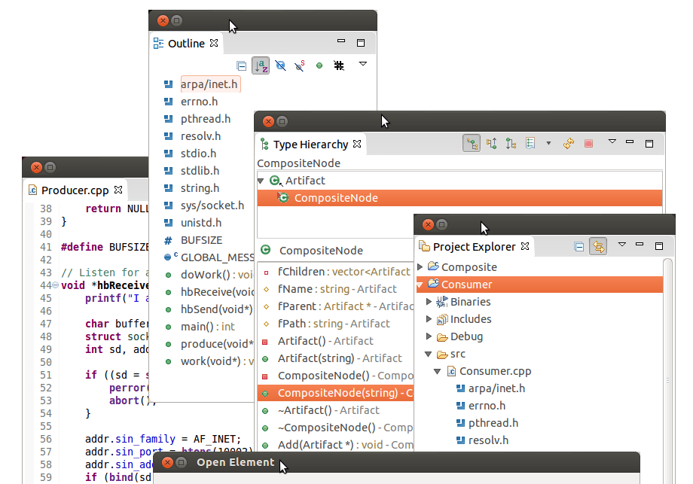Close the Type Hierarchy tab
This screenshot has height=484, width=693.
point(357,144)
